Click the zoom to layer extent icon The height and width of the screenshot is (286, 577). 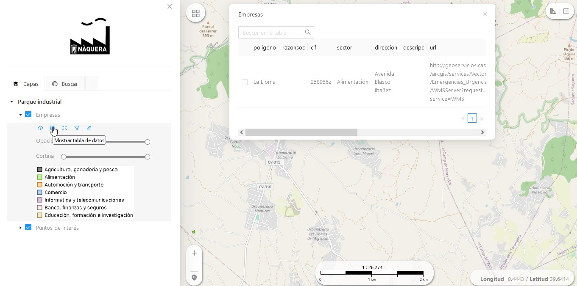tap(64, 128)
